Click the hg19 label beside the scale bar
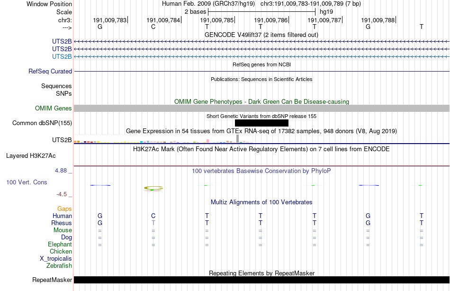The image size is (450, 291). click(326, 12)
